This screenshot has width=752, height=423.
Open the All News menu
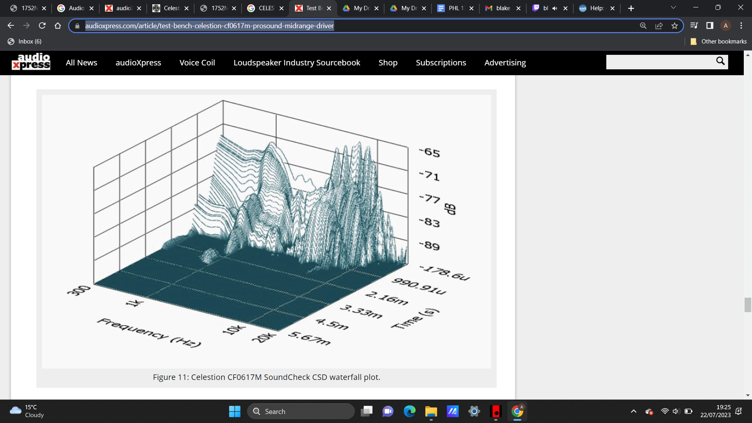81,63
